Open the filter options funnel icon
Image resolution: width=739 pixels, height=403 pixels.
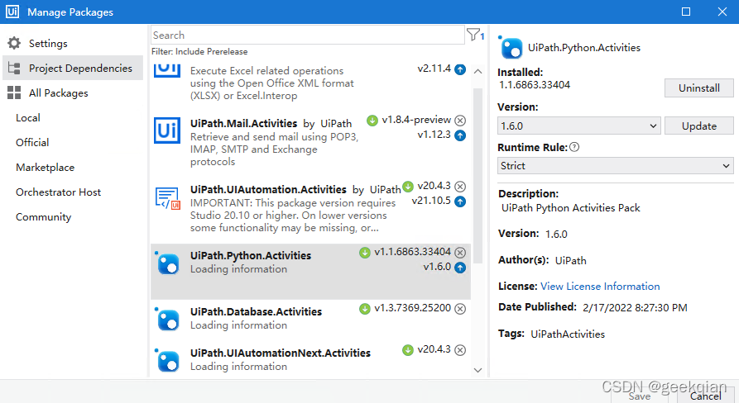[473, 35]
